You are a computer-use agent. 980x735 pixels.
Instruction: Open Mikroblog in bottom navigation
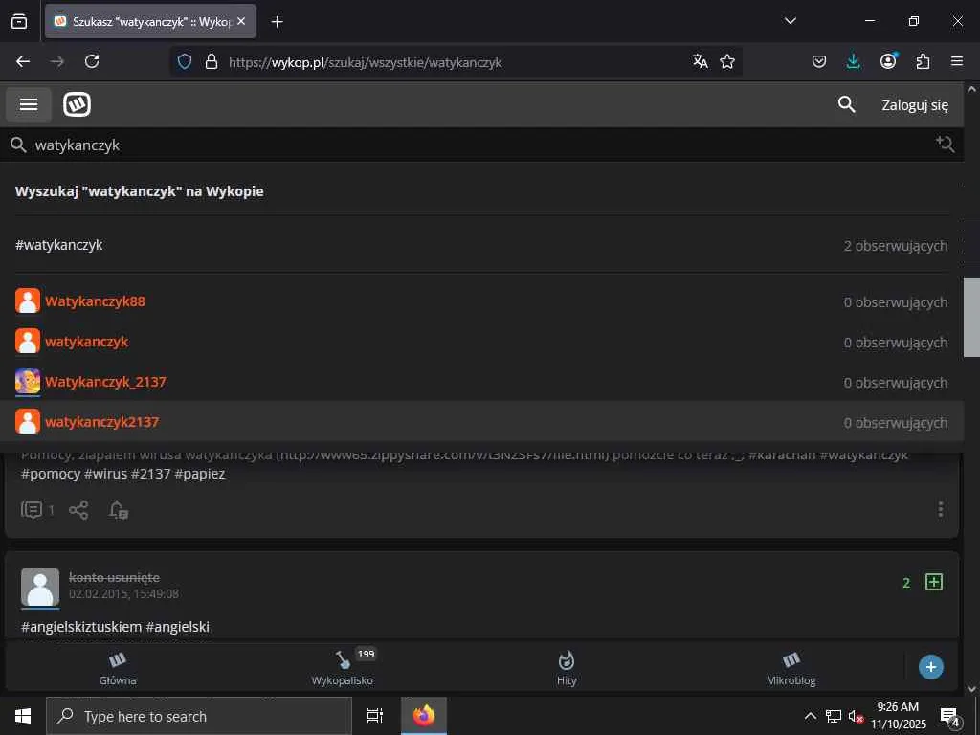tap(791, 668)
